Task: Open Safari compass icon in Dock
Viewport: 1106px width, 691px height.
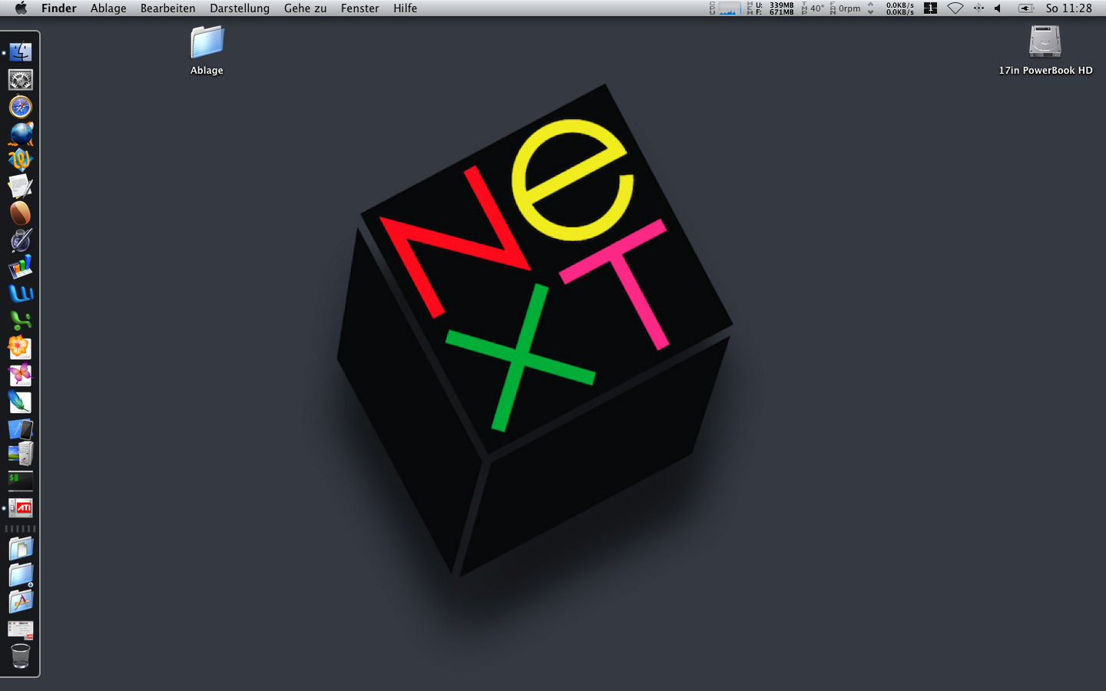Action: point(21,107)
